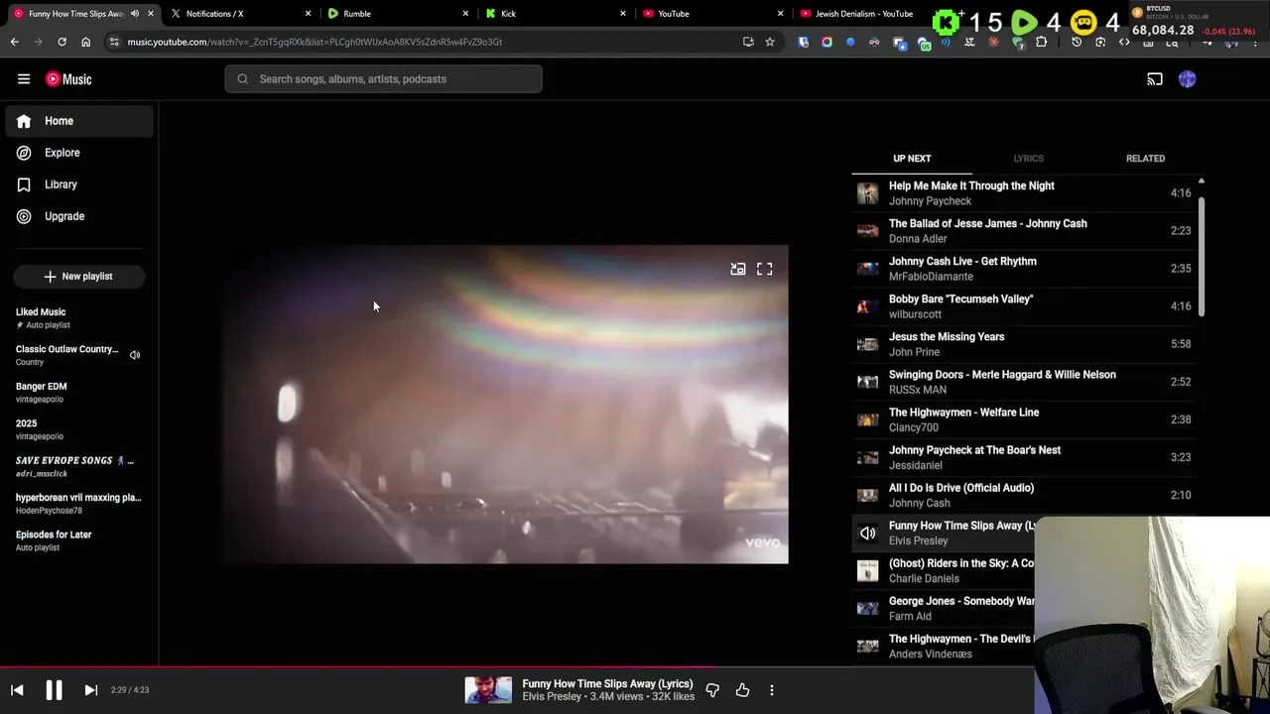Image resolution: width=1270 pixels, height=714 pixels.
Task: Reload the page
Action: (62, 42)
